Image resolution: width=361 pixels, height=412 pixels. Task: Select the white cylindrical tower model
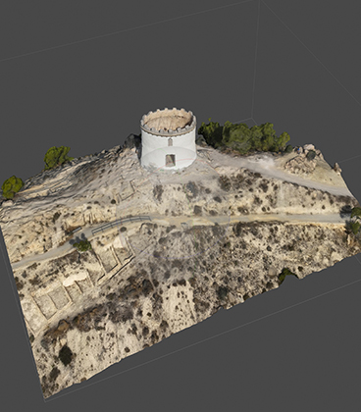coord(169,139)
